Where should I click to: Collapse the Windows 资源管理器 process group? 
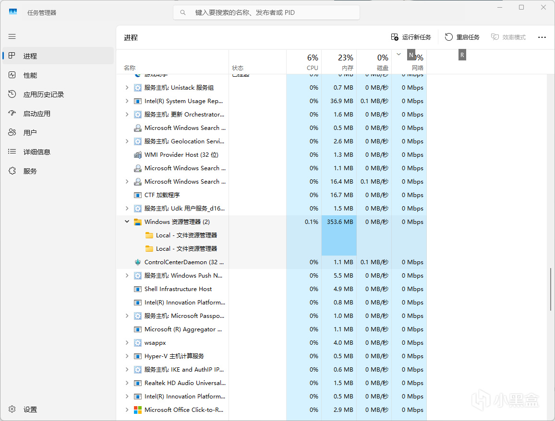click(127, 222)
